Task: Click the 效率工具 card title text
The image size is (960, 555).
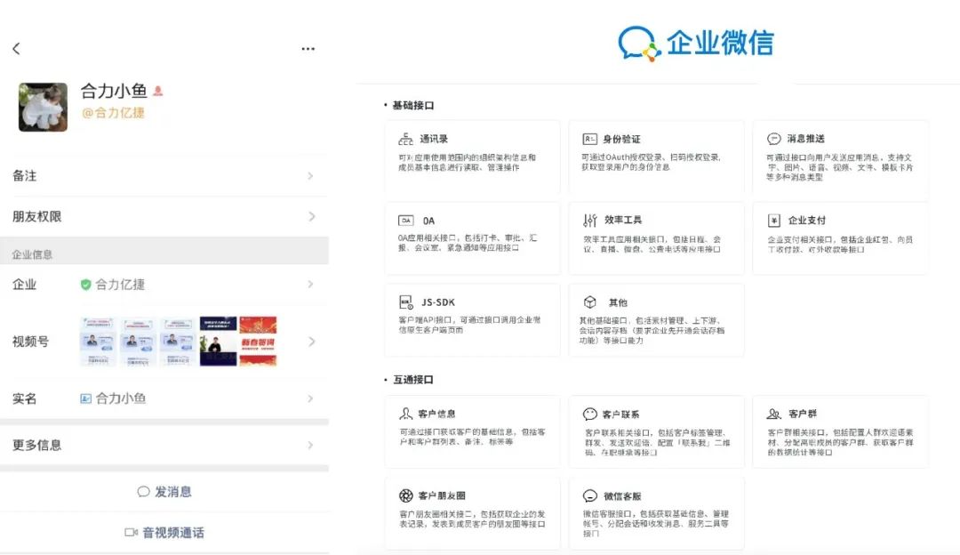Action: click(623, 220)
